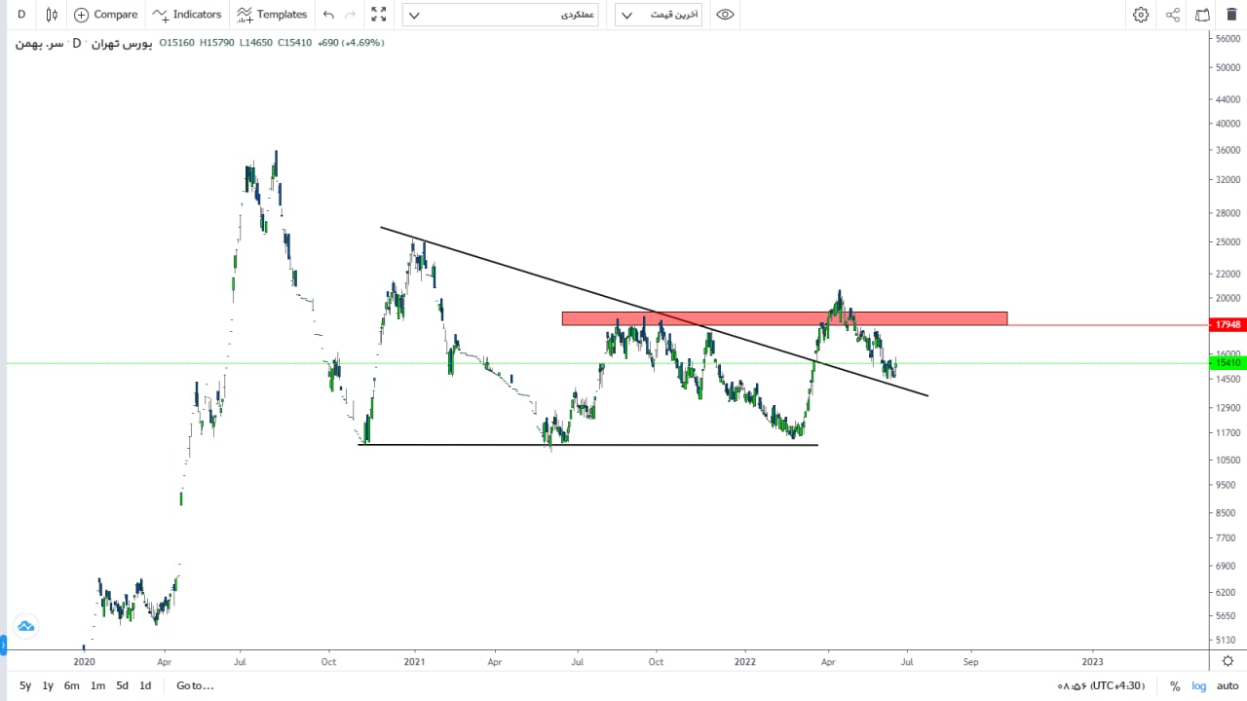Select the 1m time range

click(98, 685)
